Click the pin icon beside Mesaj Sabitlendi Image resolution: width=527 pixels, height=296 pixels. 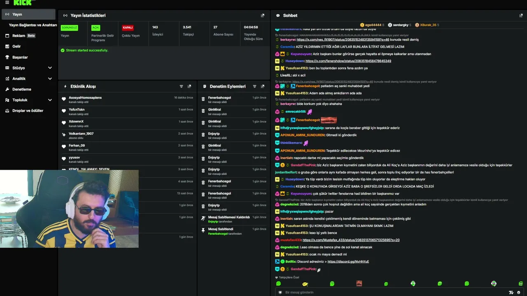[203, 231]
